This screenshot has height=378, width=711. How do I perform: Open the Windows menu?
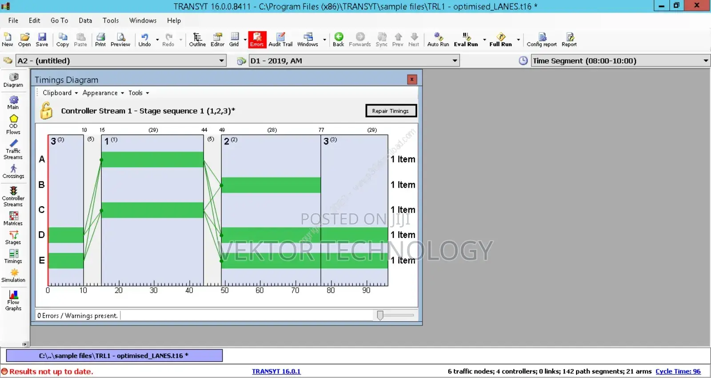point(143,20)
